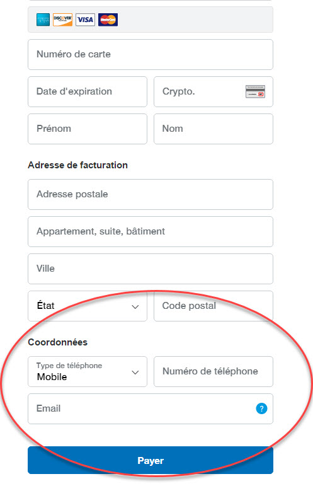The height and width of the screenshot is (486, 313).
Task: Expand the État dropdown chevron
Action: (135, 307)
